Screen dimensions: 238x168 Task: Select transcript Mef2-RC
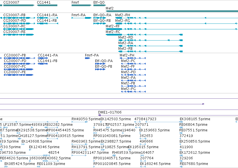tap(144, 35)
